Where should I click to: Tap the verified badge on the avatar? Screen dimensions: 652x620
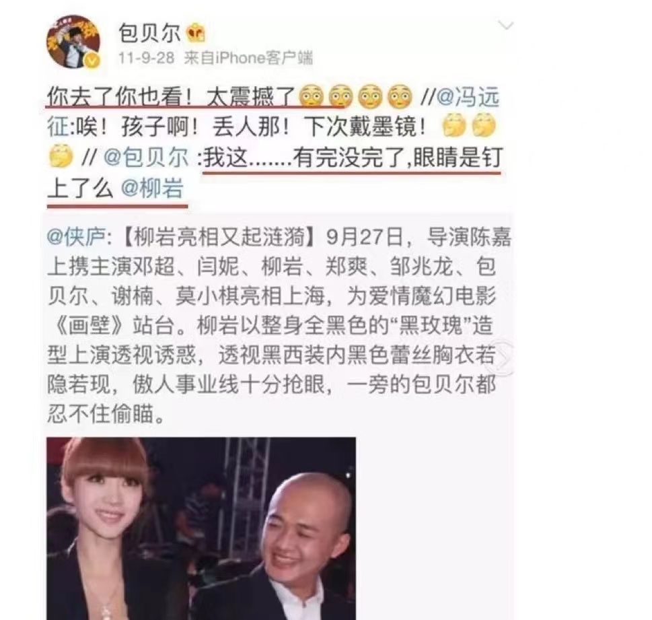(x=92, y=61)
